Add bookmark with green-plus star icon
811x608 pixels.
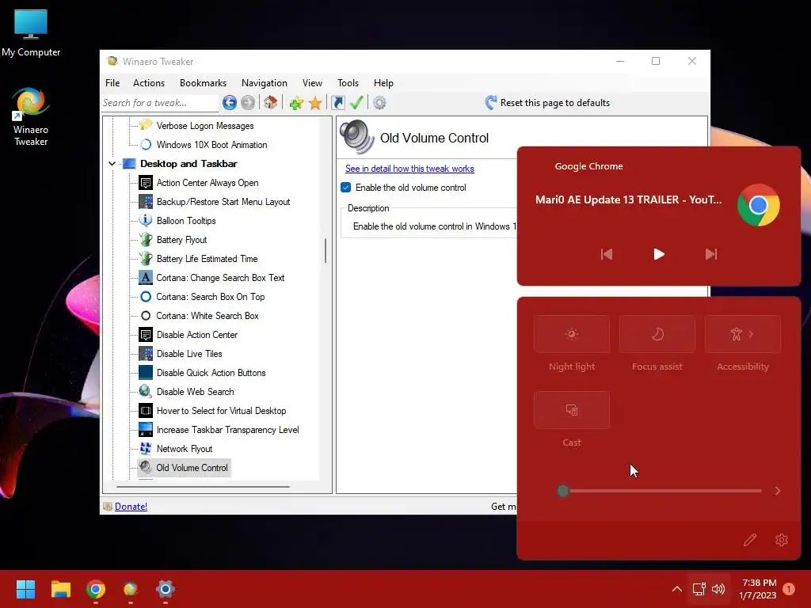pos(296,103)
